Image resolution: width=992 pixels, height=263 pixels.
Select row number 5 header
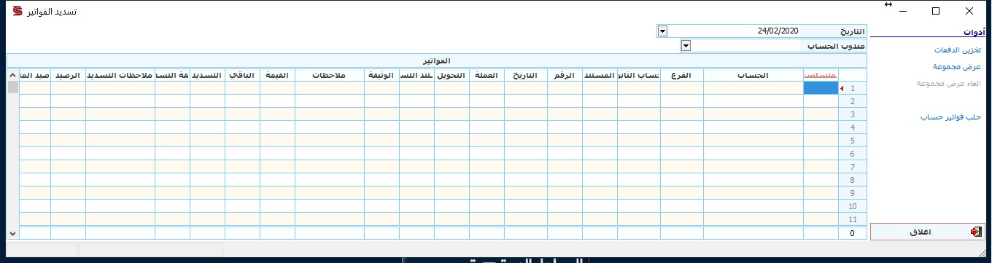tap(853, 141)
